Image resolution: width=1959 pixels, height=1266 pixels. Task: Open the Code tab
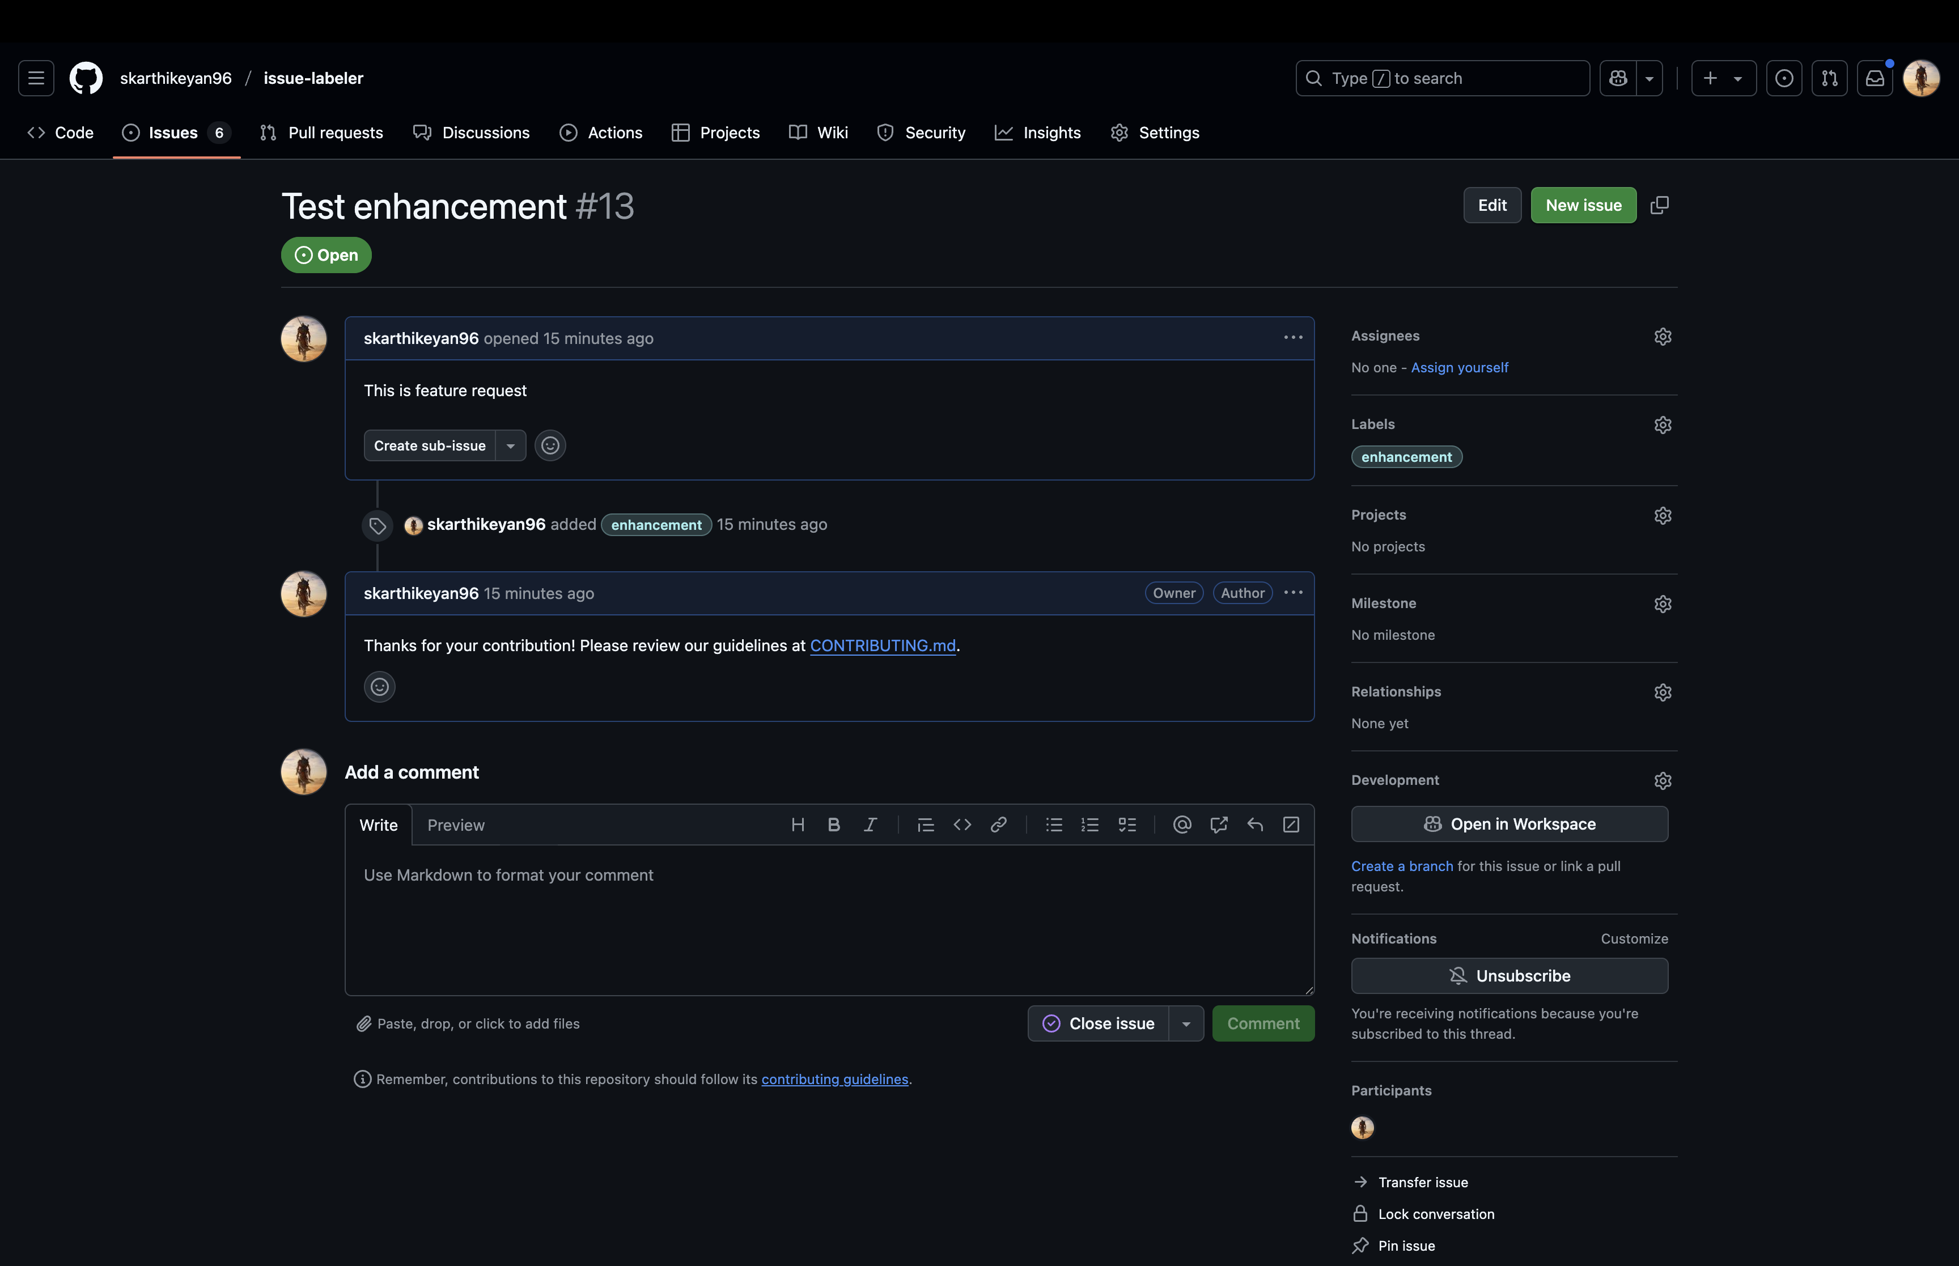click(60, 133)
